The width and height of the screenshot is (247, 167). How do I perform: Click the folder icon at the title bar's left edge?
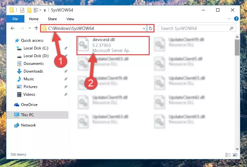[x=12, y=10]
